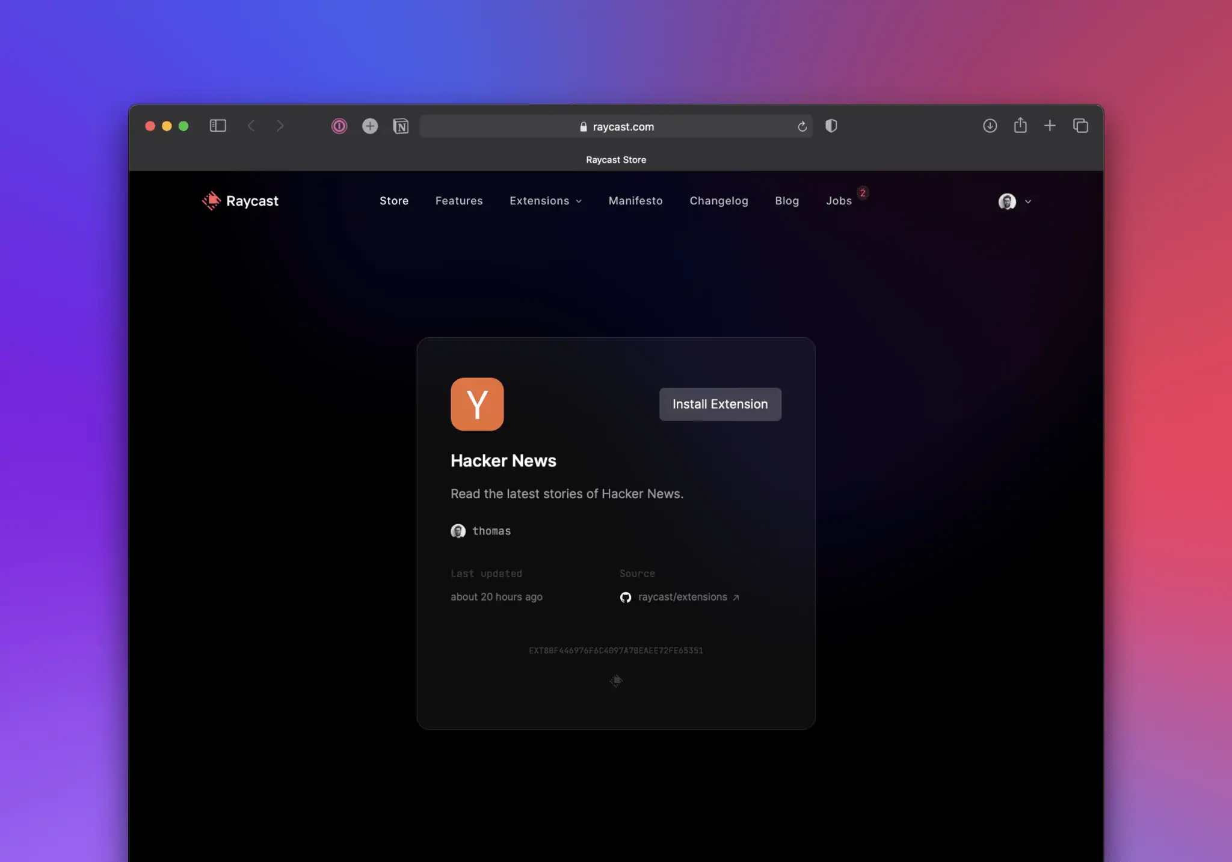The width and height of the screenshot is (1232, 862).
Task: Open the raycast/extensions GitHub link
Action: click(682, 597)
